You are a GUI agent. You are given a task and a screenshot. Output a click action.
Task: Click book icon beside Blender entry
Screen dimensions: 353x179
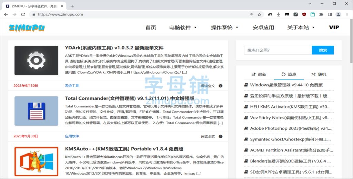tap(246, 161)
